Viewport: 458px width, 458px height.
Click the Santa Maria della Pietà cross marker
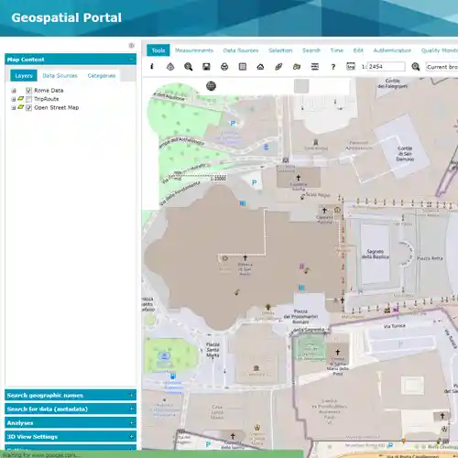(x=337, y=352)
